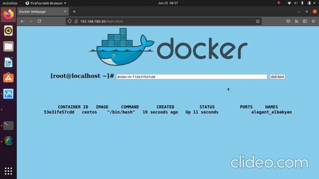
Task: View site security lock information
Action: pos(76,21)
